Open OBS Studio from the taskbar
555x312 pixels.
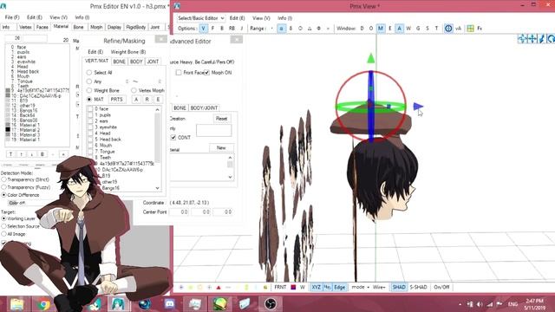coord(271,304)
